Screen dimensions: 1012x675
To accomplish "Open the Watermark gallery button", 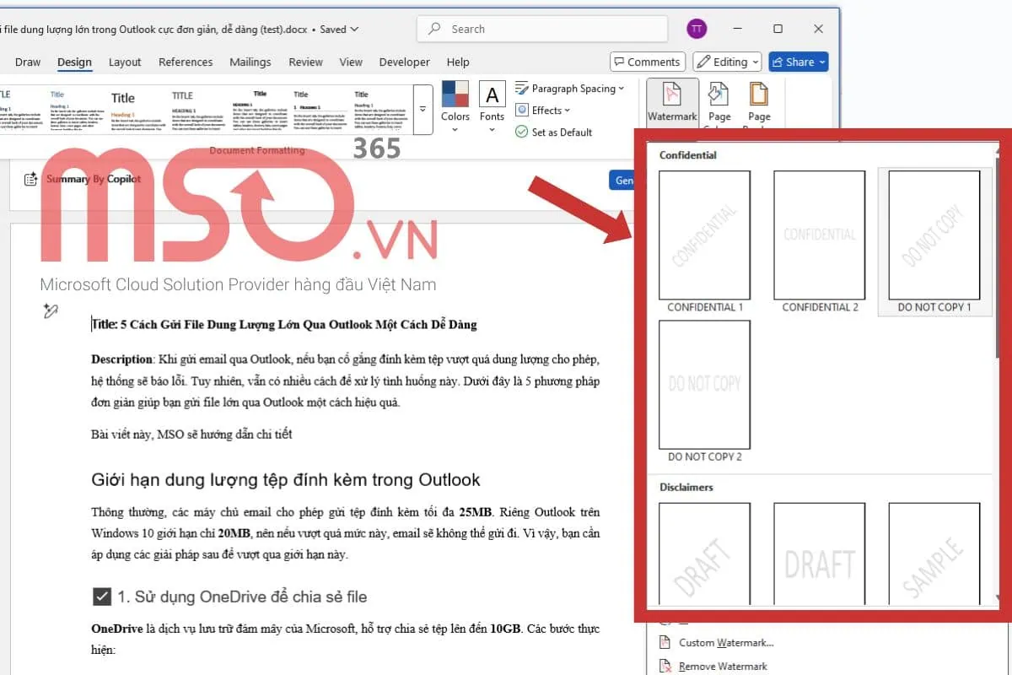I will tap(672, 102).
